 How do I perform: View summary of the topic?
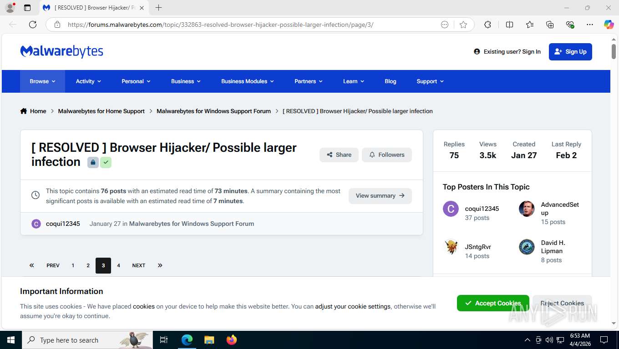(x=380, y=196)
